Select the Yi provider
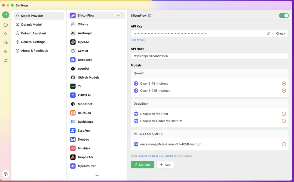Image resolution: width=294 pixels, height=182 pixels. point(97,86)
